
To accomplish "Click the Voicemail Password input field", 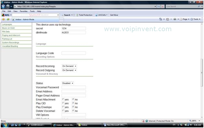I will click(x=74, y=87).
